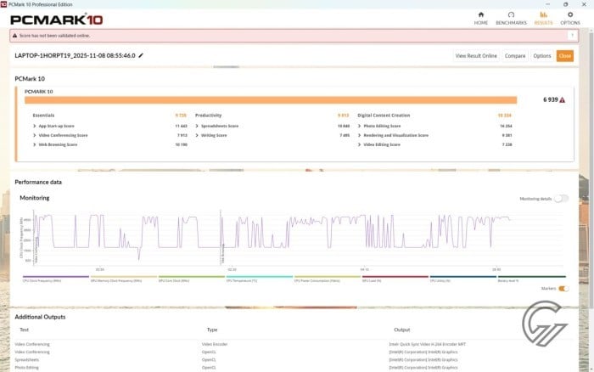Expand the App Start-up Score row
The image size is (594, 372).
(35, 126)
